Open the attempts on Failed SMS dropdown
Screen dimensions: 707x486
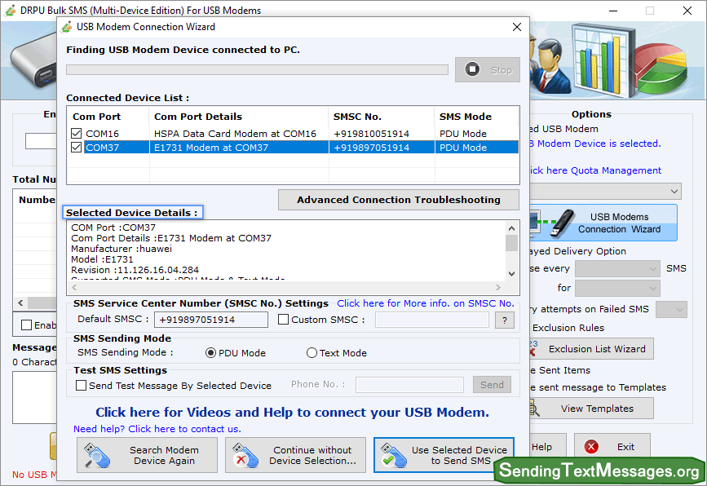point(671,310)
